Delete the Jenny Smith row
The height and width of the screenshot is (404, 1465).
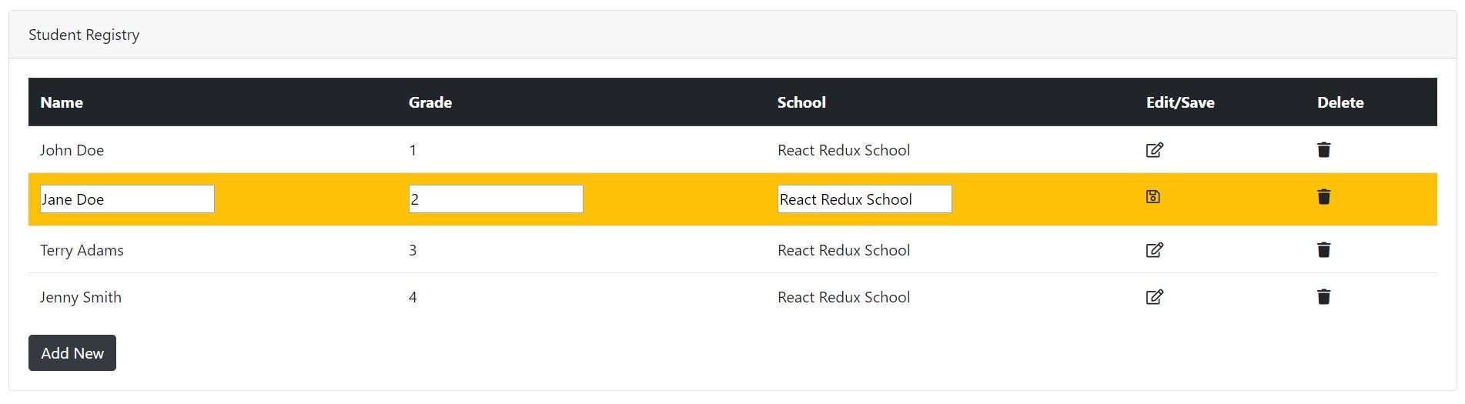(x=1323, y=297)
